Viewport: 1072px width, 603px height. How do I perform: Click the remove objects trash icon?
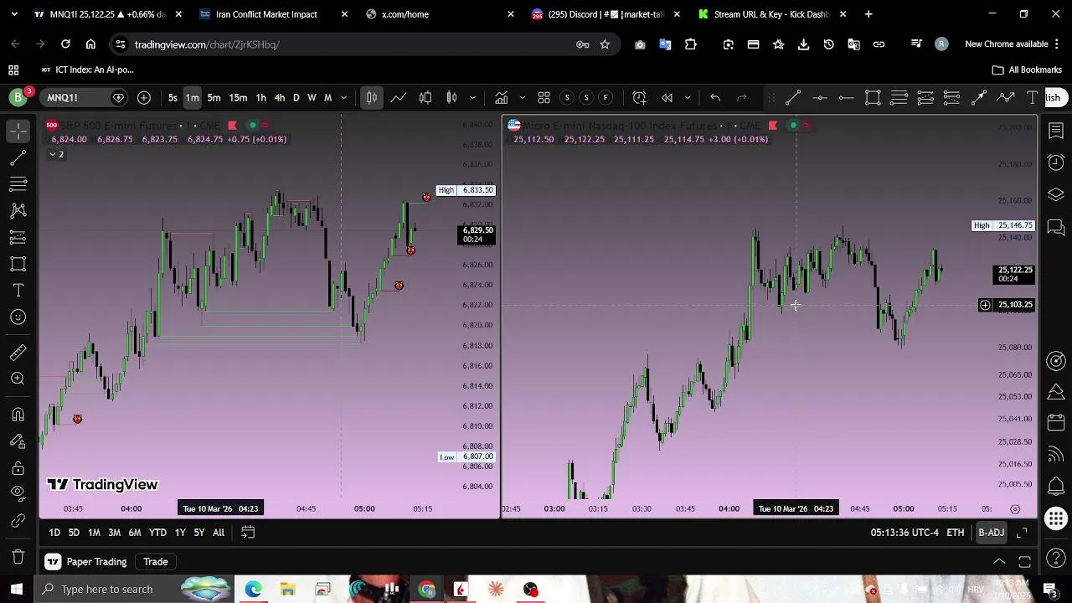(x=18, y=557)
